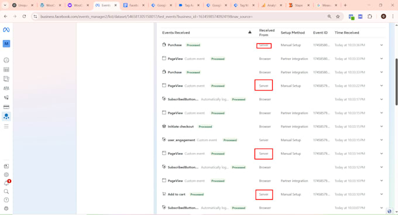Viewport: 398px width, 215px height.
Task: Click the Server label in the user_engagement row
Action: [264, 140]
